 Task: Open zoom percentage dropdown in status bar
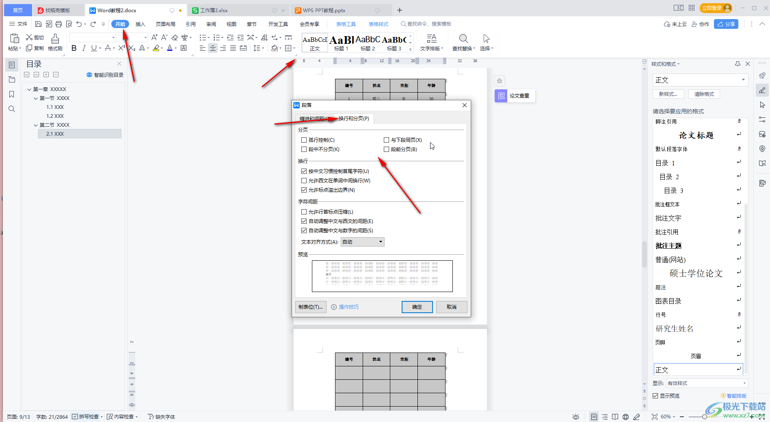[x=668, y=417]
